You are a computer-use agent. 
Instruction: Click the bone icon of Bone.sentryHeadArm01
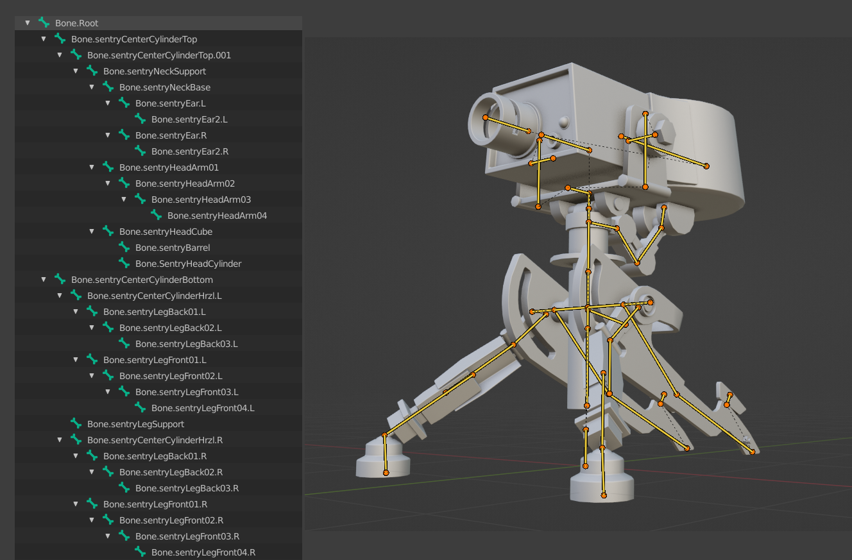pyautogui.click(x=108, y=167)
